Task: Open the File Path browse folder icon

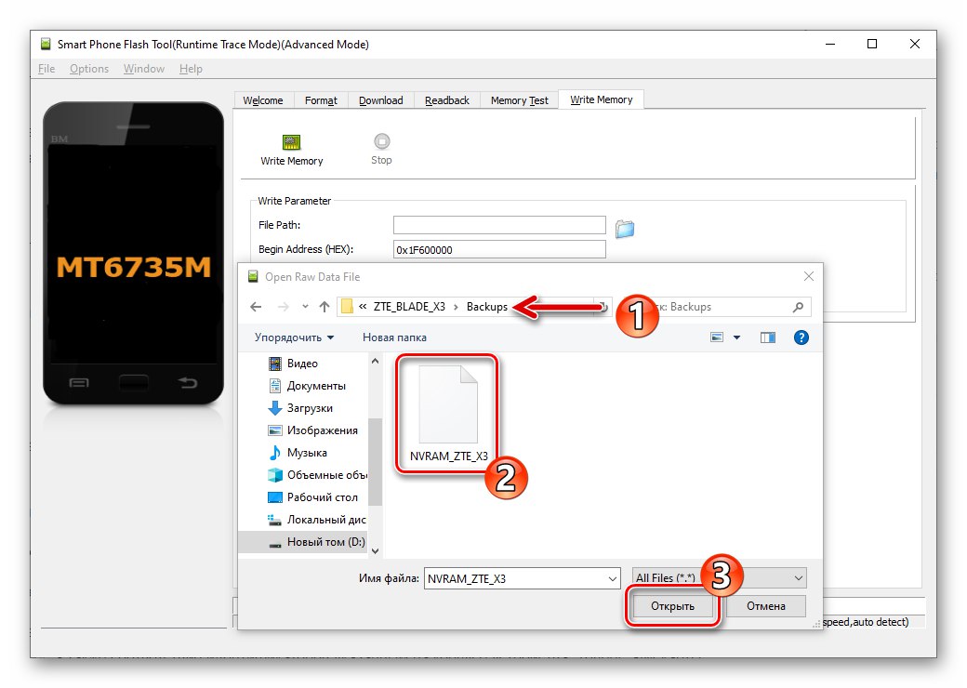Action: point(625,229)
